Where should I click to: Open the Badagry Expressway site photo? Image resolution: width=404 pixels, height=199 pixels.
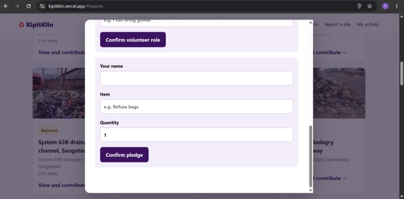coord(339,93)
